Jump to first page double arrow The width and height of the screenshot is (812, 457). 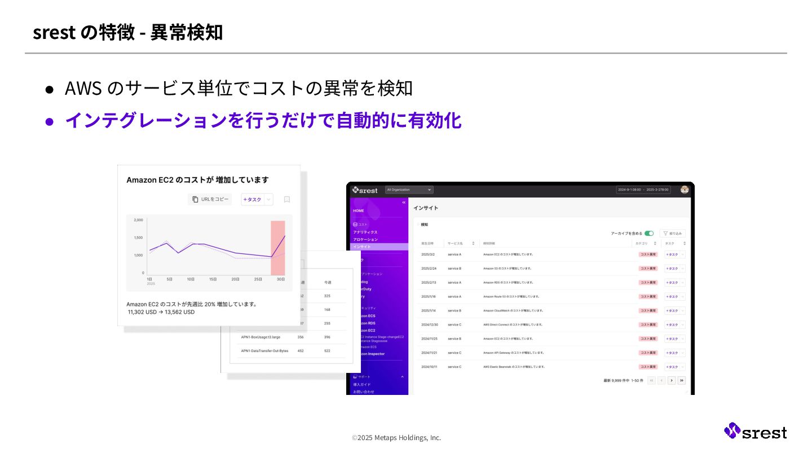(x=651, y=380)
